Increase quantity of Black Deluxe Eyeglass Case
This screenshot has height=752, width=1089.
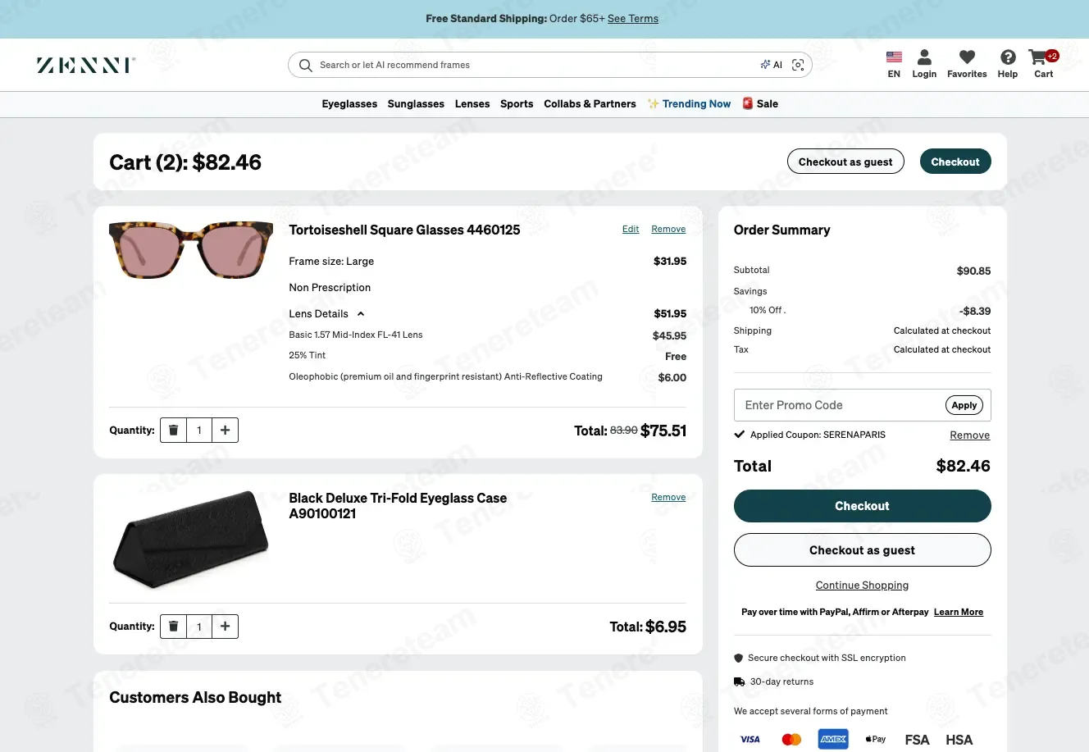225,627
